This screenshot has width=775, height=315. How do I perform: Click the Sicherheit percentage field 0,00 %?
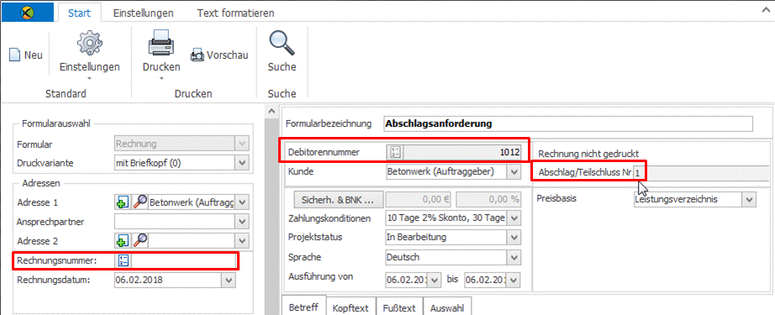click(x=488, y=199)
